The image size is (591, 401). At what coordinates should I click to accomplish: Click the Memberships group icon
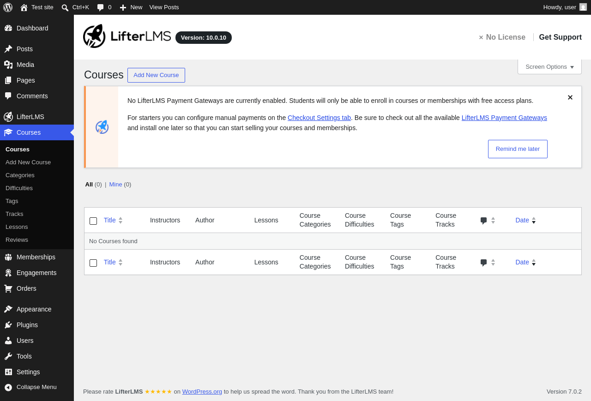[x=8, y=257]
